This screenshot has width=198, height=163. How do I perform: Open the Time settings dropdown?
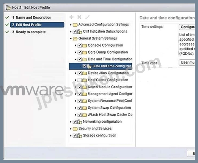tap(187, 27)
